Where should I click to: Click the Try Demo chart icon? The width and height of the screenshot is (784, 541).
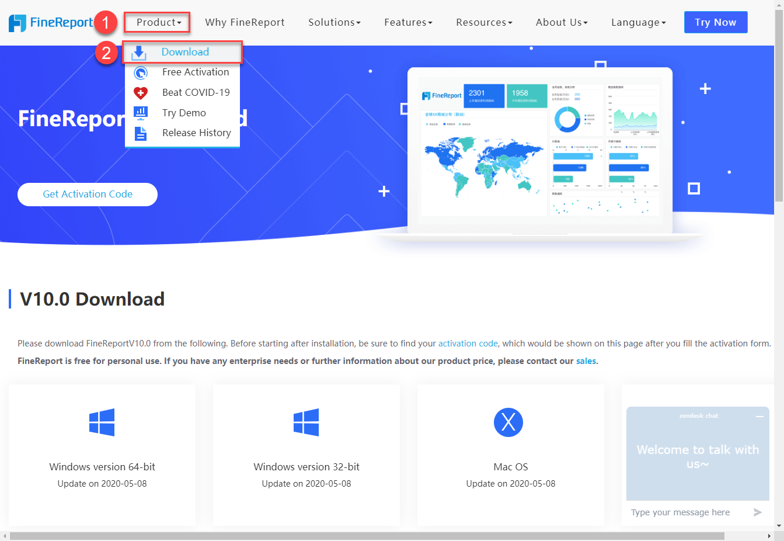click(x=141, y=112)
